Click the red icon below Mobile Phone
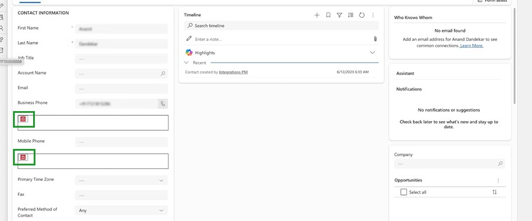The width and height of the screenshot is (532, 221). point(23,157)
